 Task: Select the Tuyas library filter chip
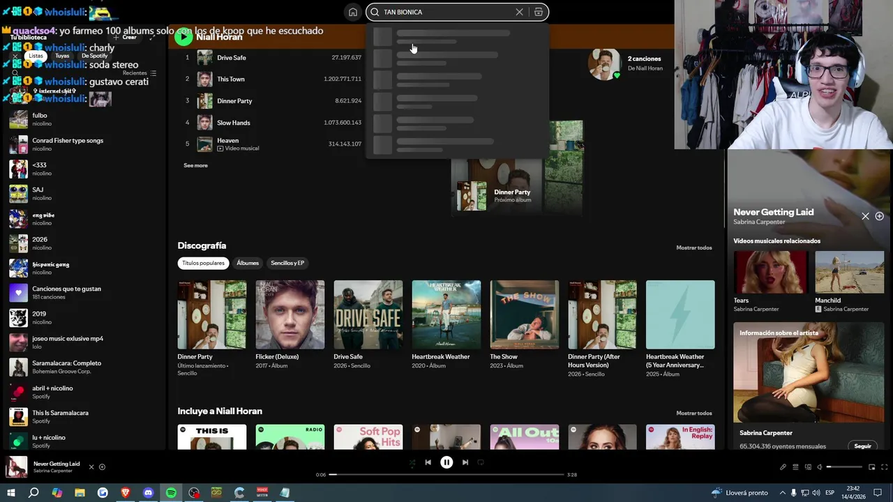(x=62, y=56)
